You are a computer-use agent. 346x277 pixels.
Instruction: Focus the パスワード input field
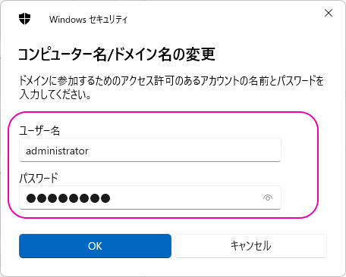pos(150,198)
